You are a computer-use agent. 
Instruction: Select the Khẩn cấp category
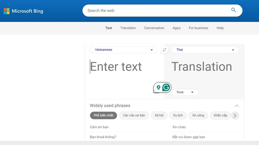[x=220, y=115]
